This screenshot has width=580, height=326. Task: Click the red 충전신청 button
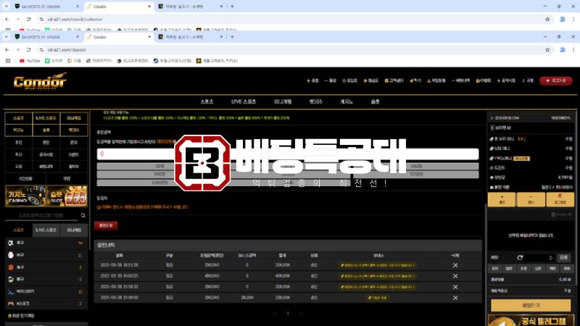click(106, 225)
